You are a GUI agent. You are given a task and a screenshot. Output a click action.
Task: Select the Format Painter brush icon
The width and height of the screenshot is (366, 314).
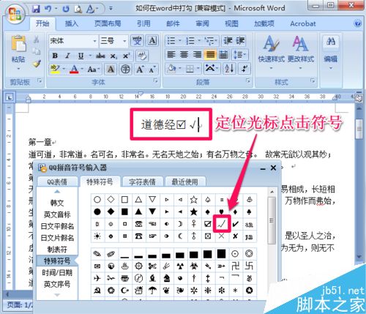click(37, 64)
